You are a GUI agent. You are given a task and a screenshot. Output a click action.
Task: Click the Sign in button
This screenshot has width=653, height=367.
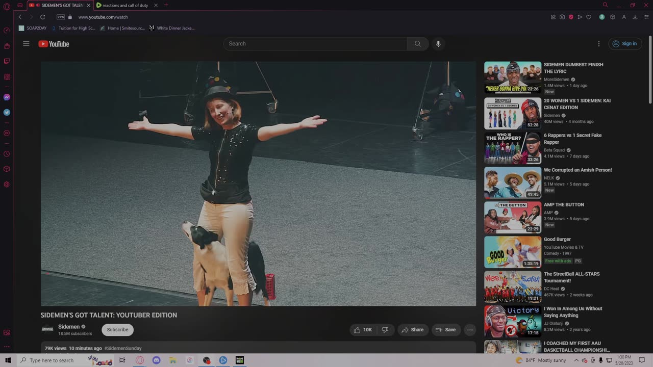[x=625, y=44]
